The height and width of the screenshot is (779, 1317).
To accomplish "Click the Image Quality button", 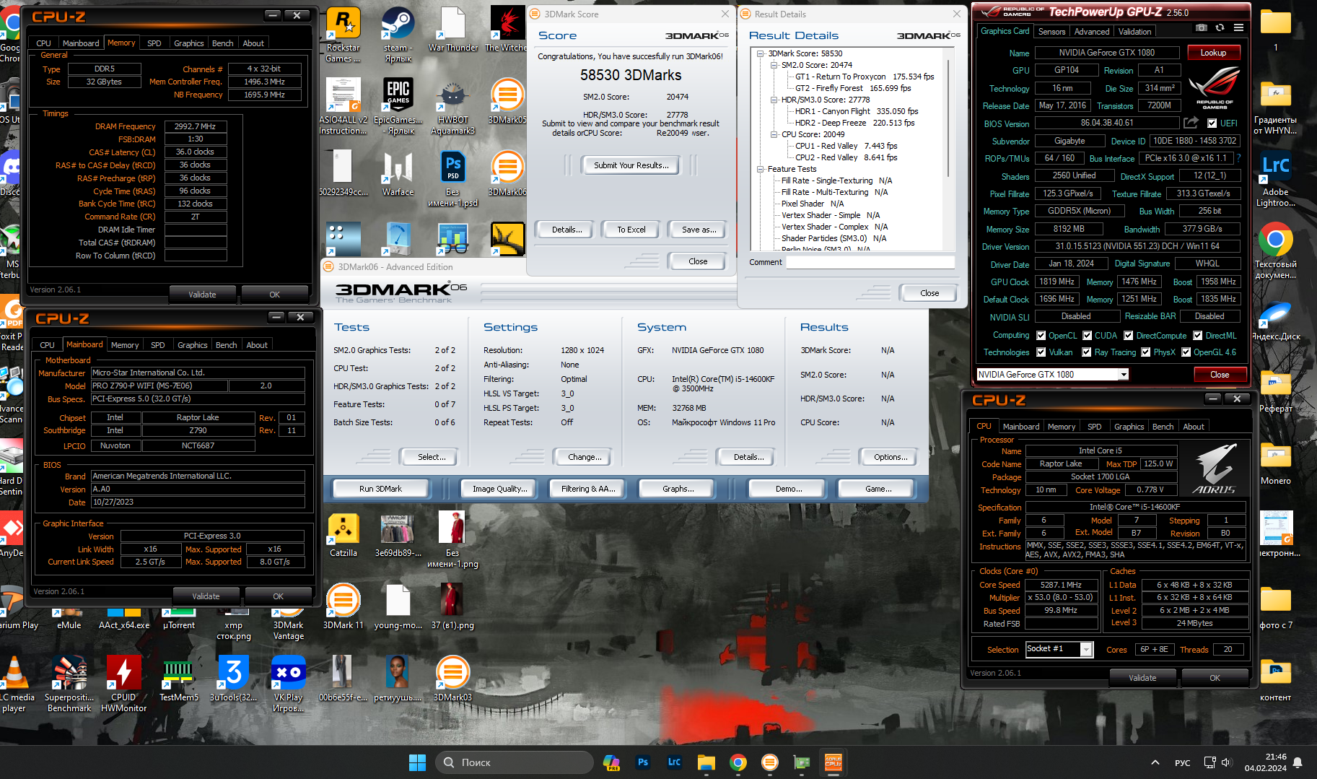I will [x=499, y=489].
